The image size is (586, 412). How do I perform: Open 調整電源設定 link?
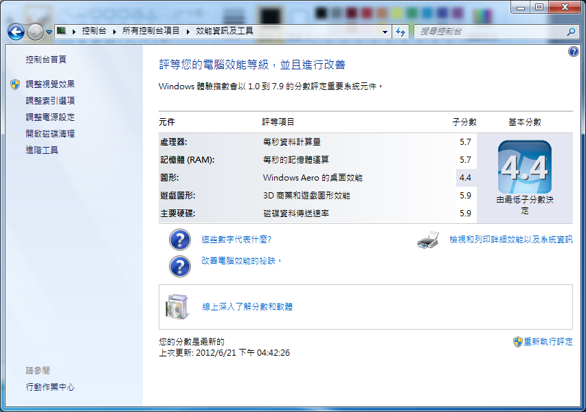pos(50,117)
